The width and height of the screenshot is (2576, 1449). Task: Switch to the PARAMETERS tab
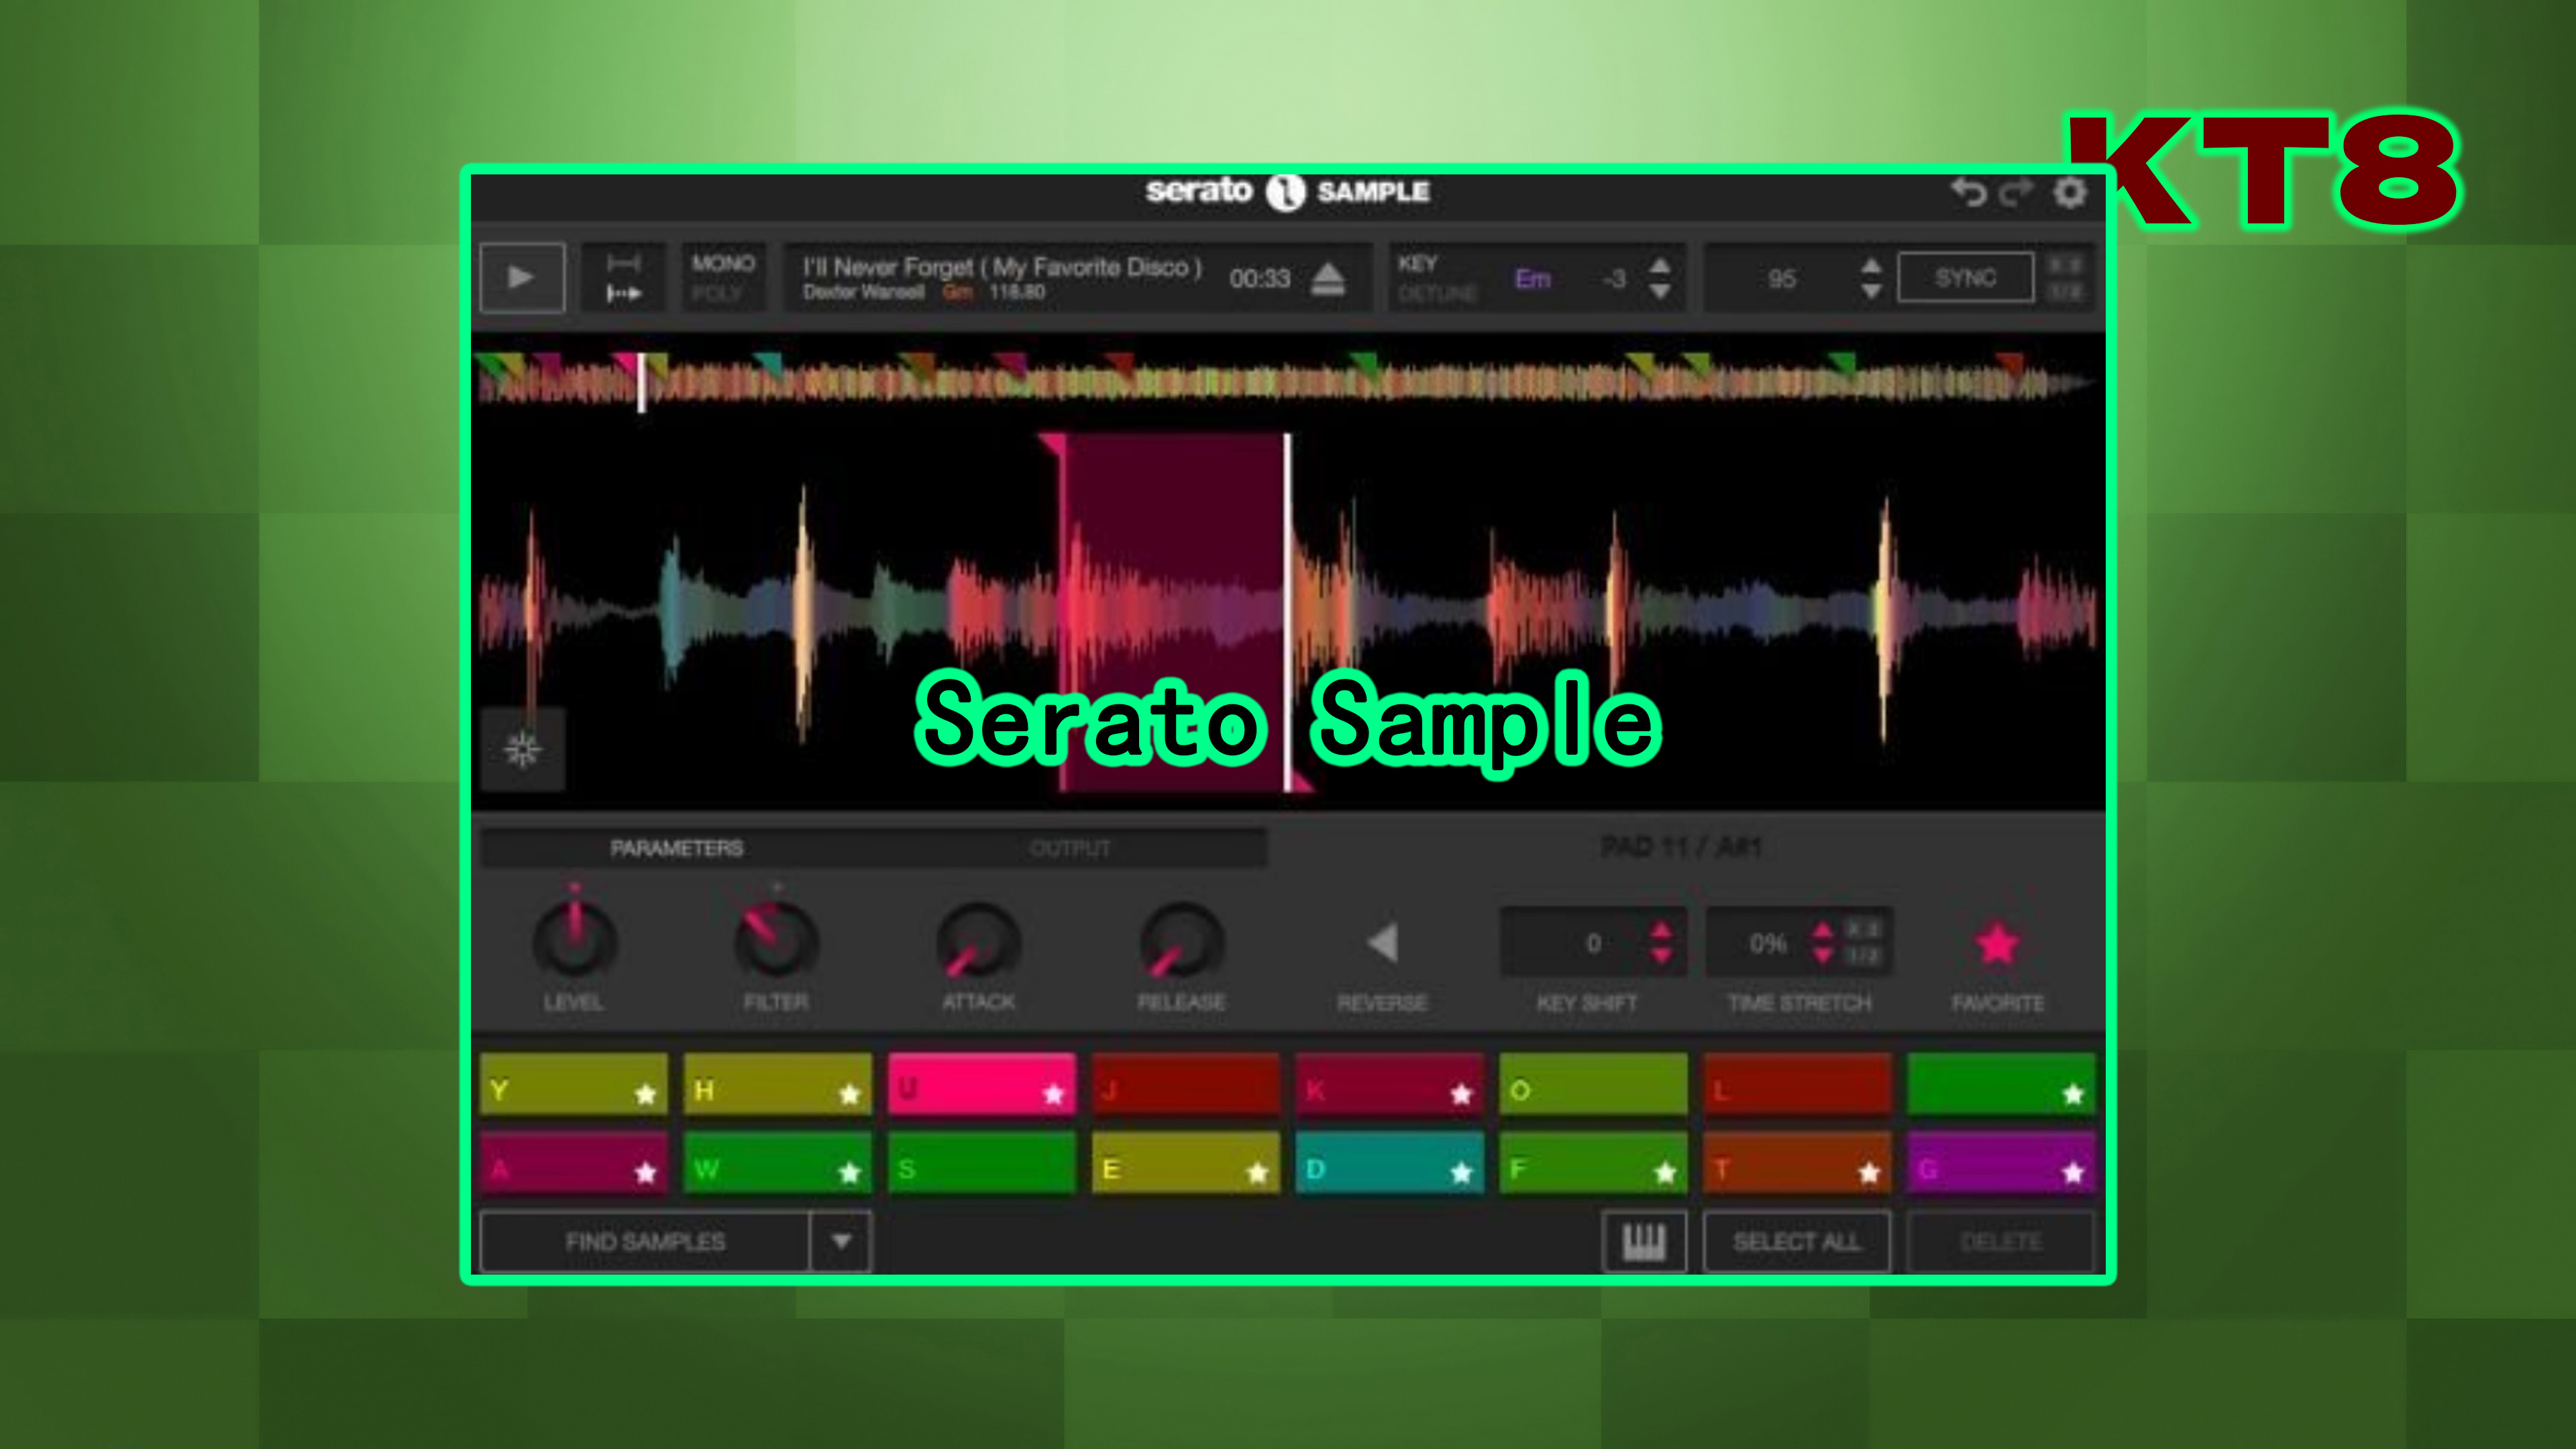coord(677,848)
